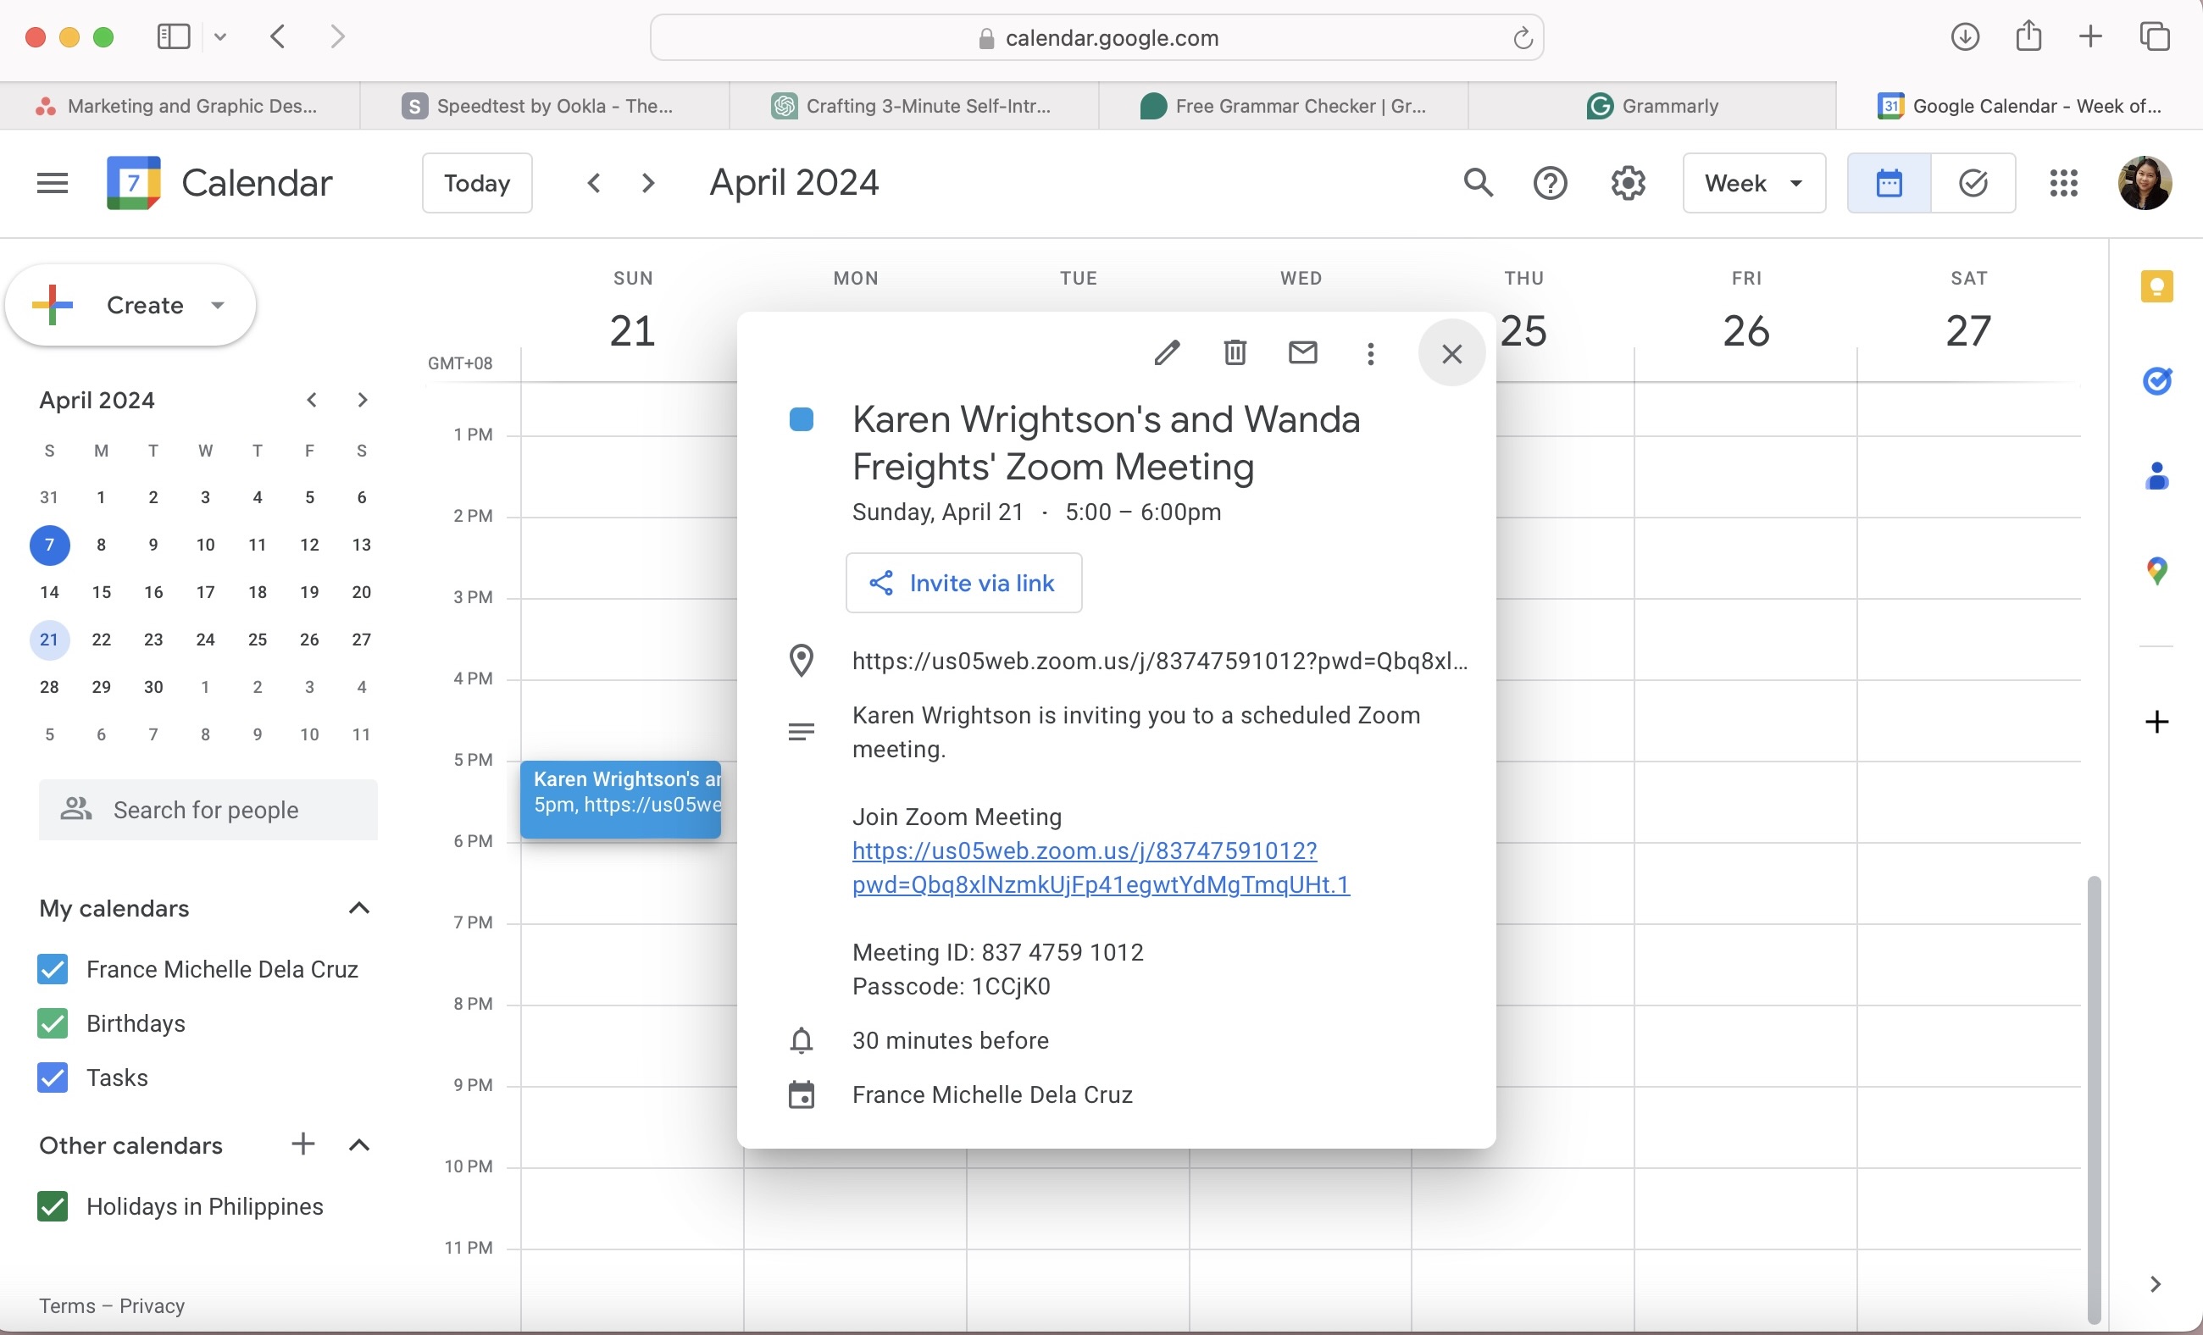Close the event details popup

point(1452,353)
